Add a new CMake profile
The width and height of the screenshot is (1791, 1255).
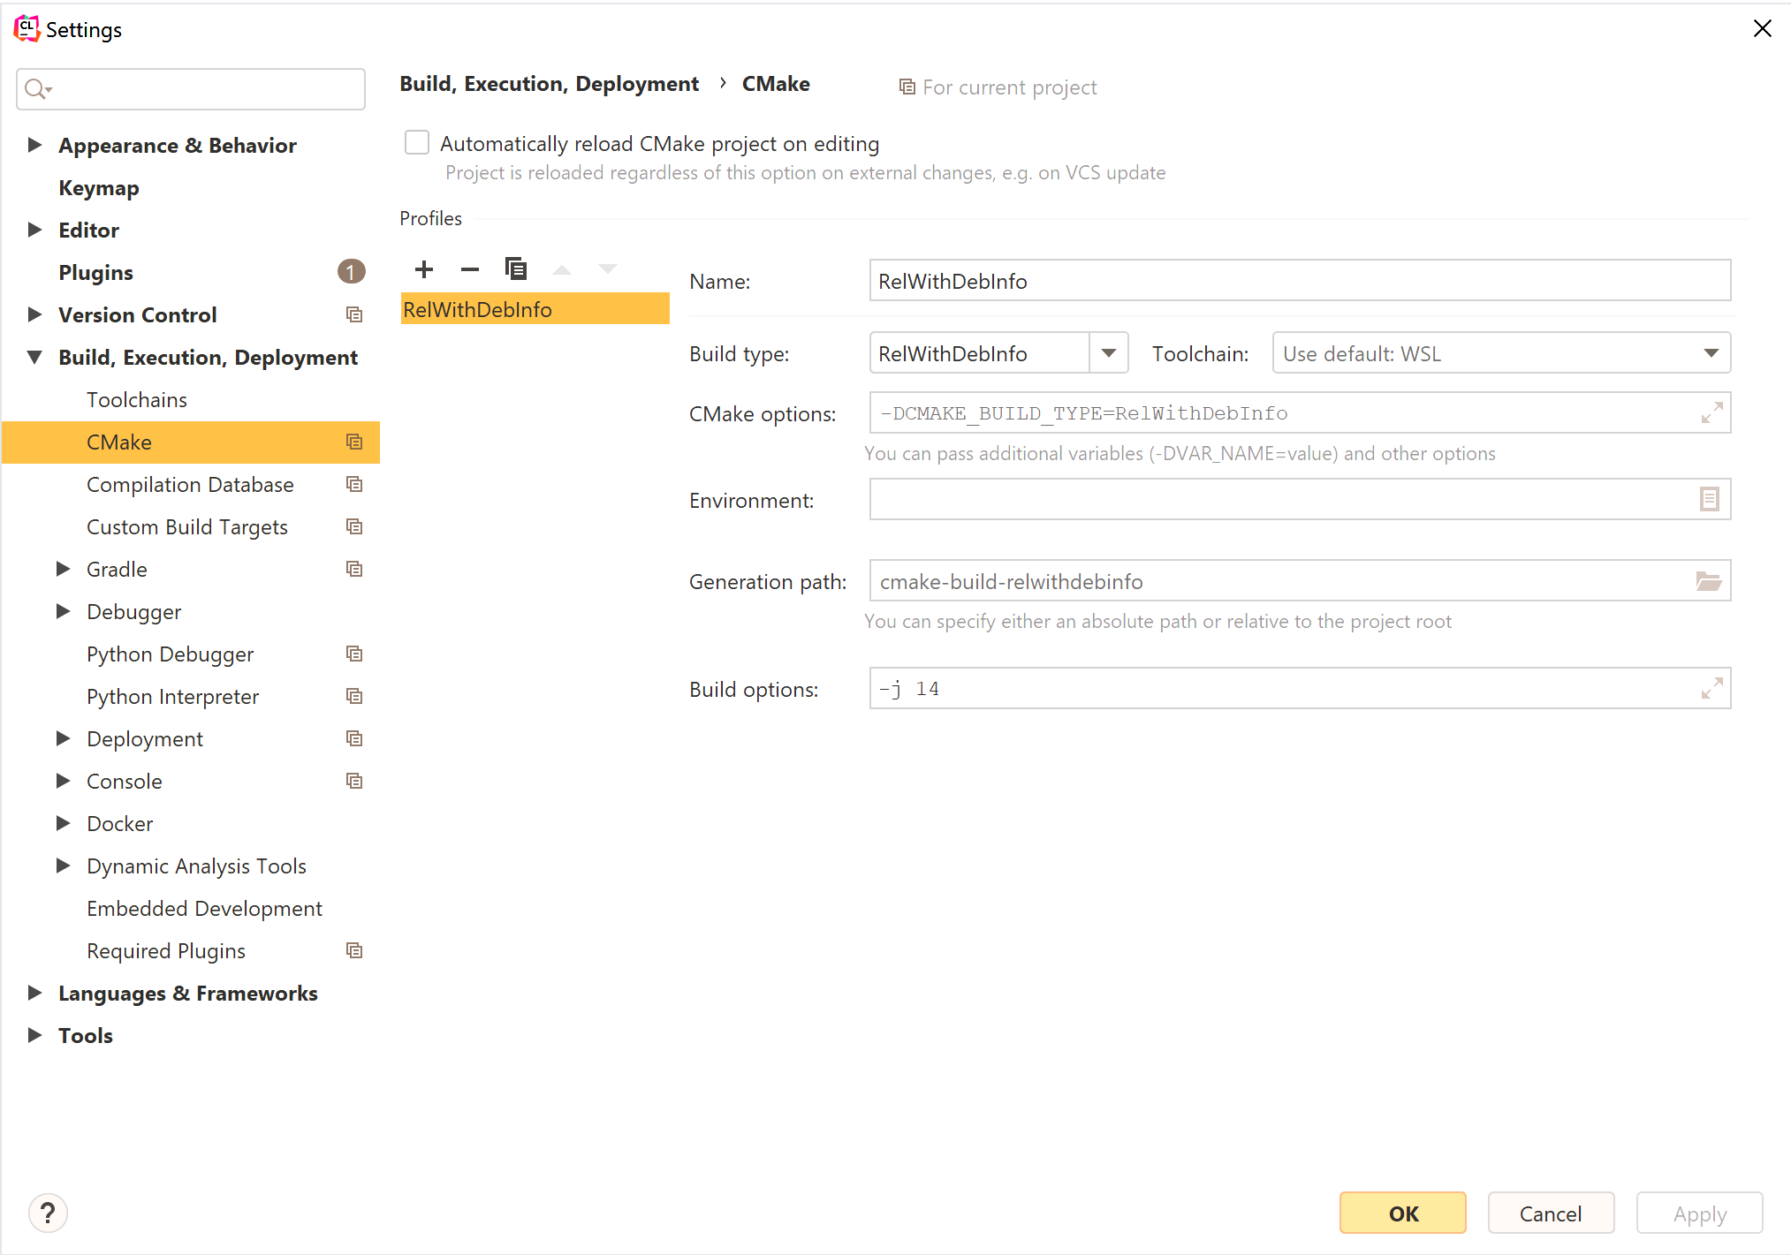[424, 269]
